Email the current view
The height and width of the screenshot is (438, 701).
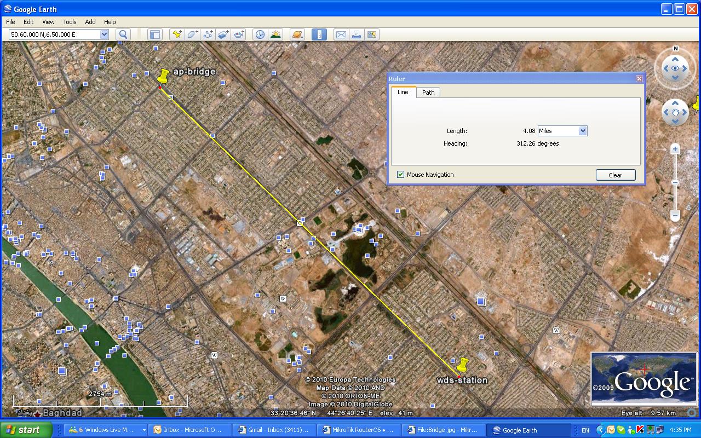click(x=341, y=34)
